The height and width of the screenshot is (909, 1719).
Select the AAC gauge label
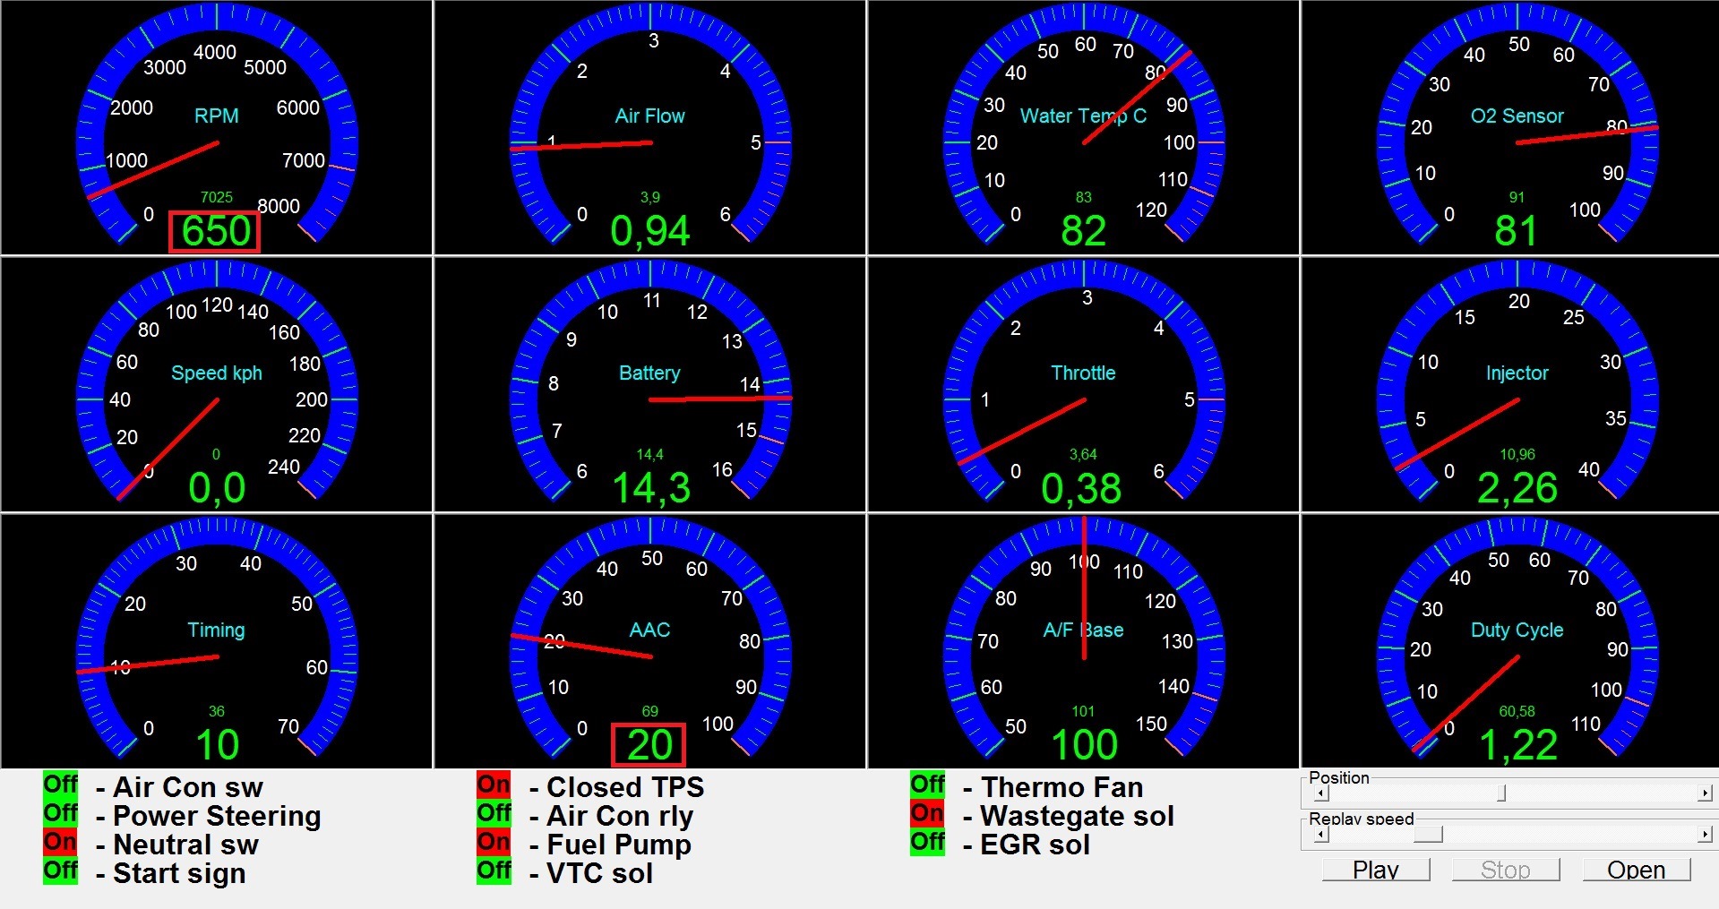pos(649,630)
